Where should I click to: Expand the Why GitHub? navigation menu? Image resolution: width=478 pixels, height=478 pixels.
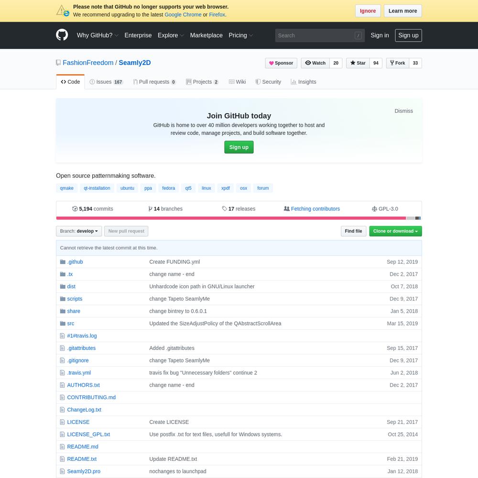pos(98,35)
